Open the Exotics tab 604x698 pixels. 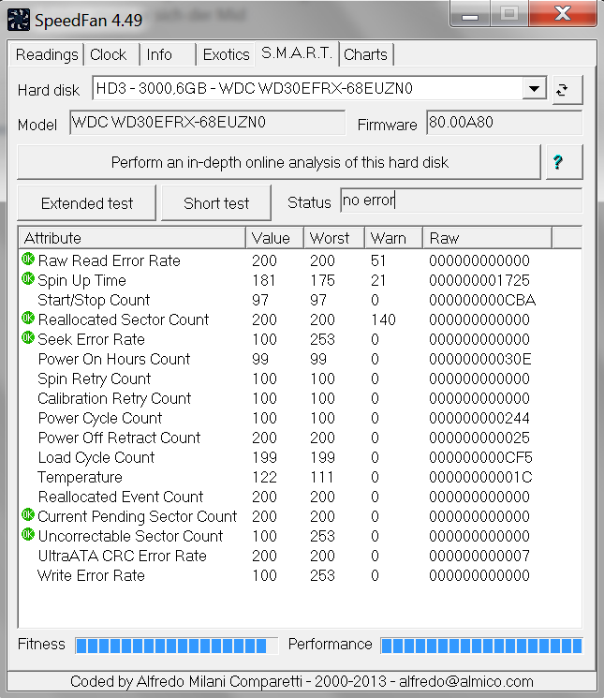coord(226,54)
